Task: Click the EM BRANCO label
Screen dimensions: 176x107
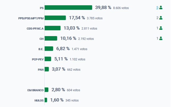Action: [x=35, y=90]
